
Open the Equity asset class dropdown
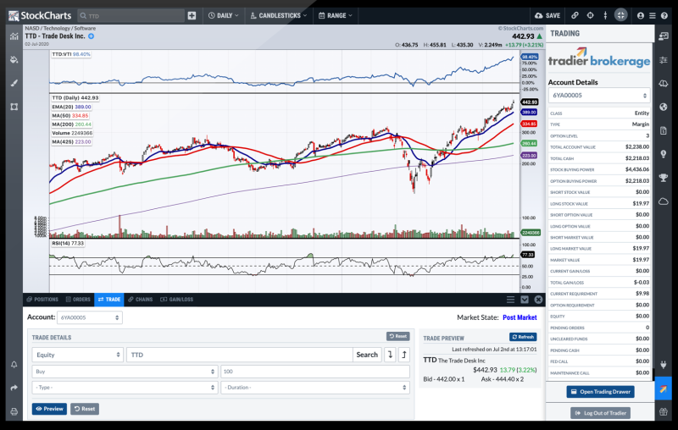click(77, 355)
